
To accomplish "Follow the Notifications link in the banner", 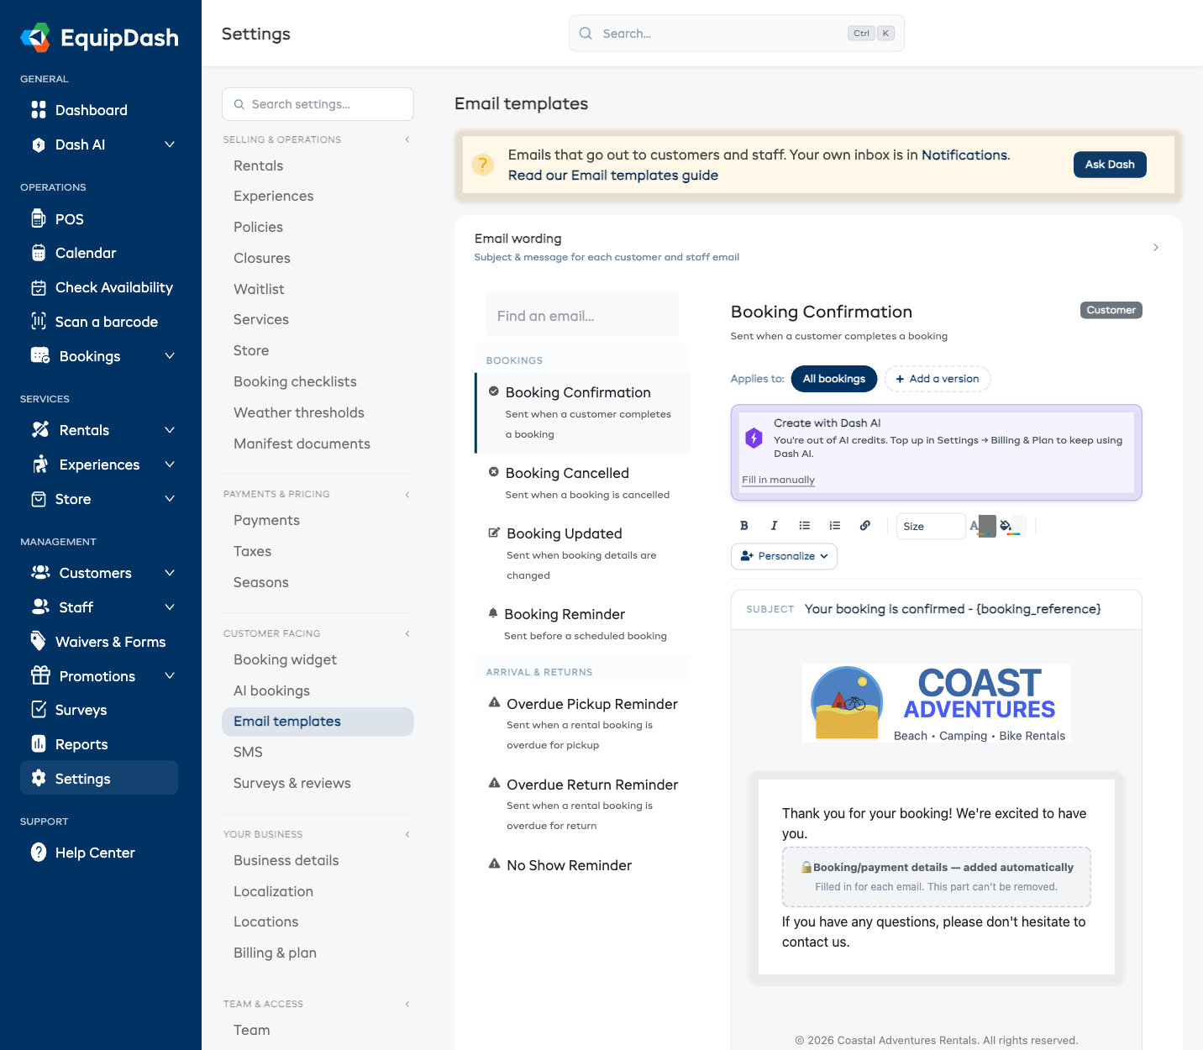I will (964, 155).
